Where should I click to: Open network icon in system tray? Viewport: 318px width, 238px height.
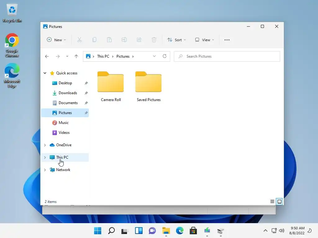tap(274, 231)
